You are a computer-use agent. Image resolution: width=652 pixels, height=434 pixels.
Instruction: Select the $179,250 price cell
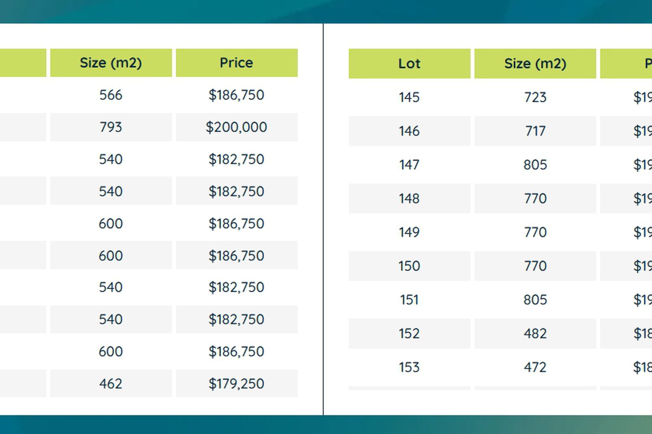tap(236, 384)
